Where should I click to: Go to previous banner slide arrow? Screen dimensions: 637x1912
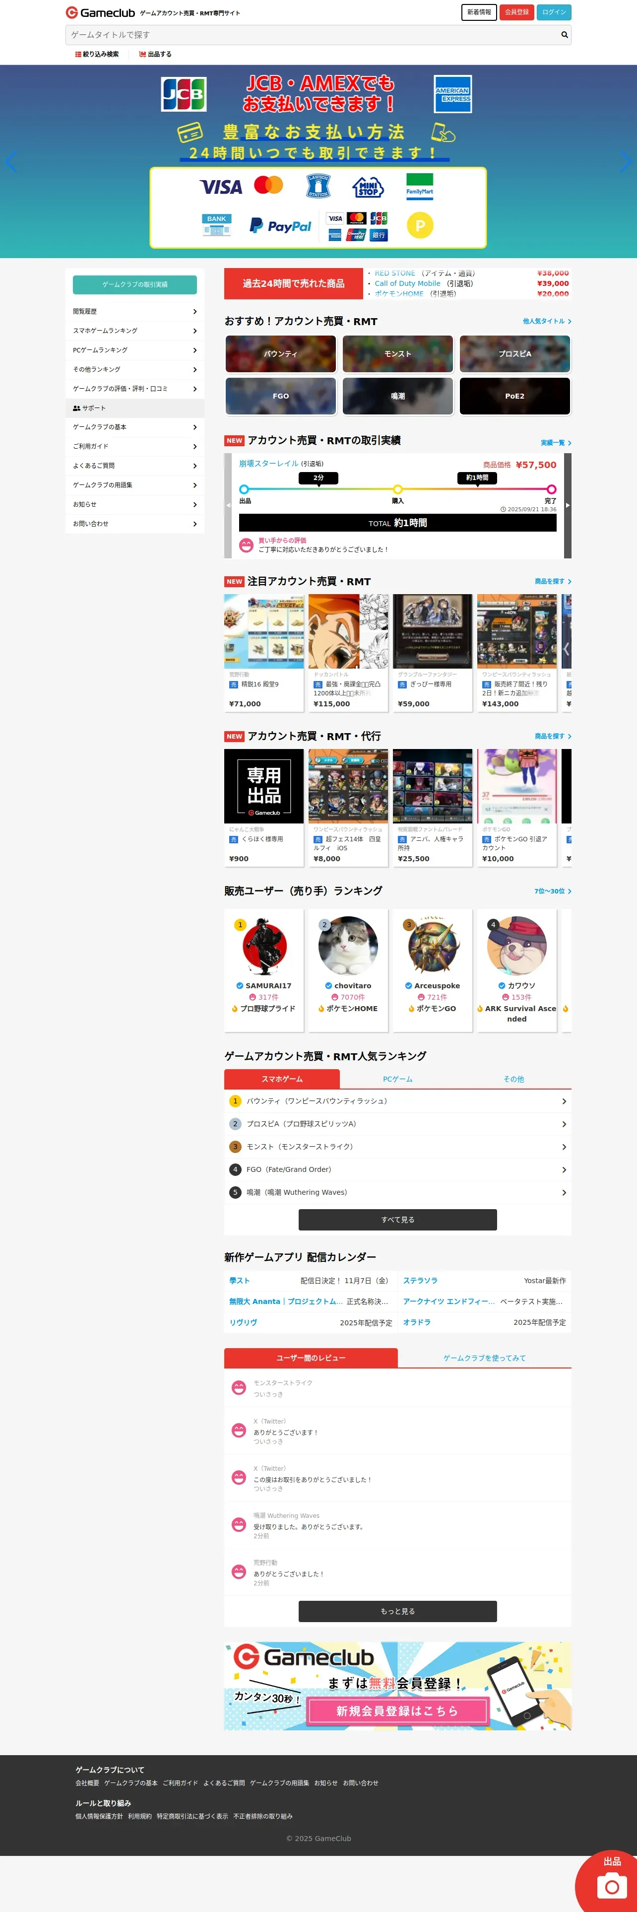[x=10, y=162]
